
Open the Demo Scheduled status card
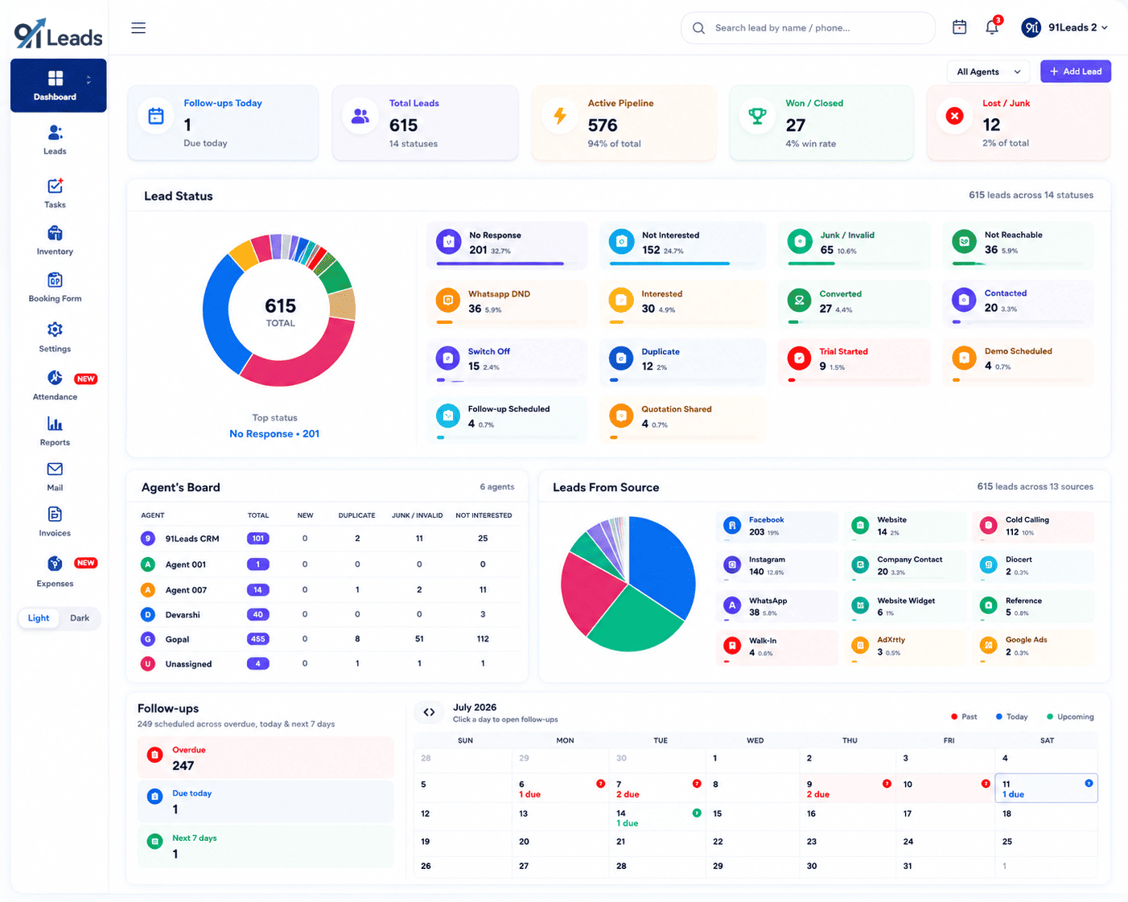(x=1018, y=361)
